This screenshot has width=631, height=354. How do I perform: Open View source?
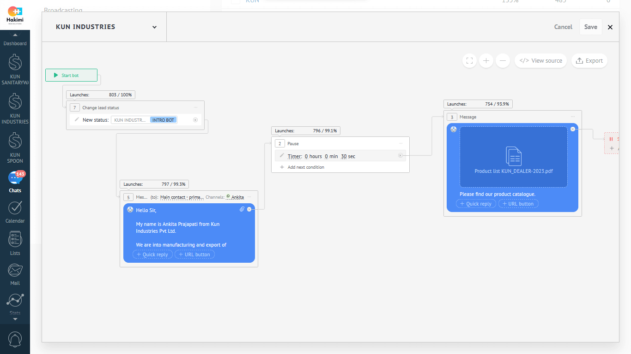(x=540, y=61)
